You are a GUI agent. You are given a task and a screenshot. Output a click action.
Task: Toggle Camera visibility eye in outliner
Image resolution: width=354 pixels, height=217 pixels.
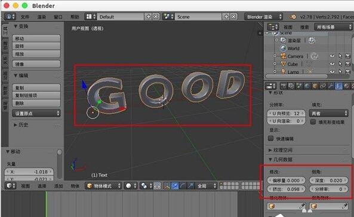pos(332,56)
